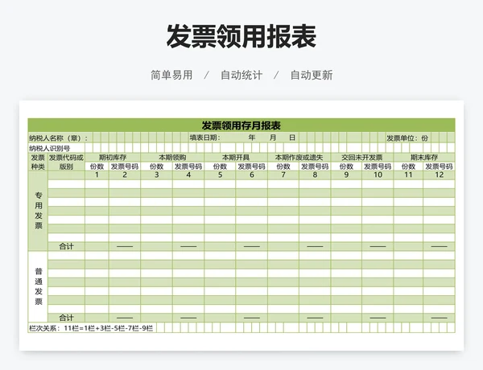Viewport: 483px width, 370px height.
Task: Click the 填表日期 label
Action: [x=204, y=138]
